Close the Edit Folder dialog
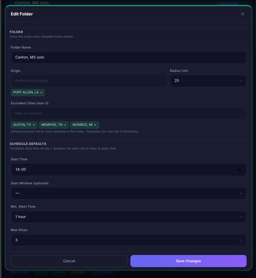The image size is (256, 278). tap(243, 14)
